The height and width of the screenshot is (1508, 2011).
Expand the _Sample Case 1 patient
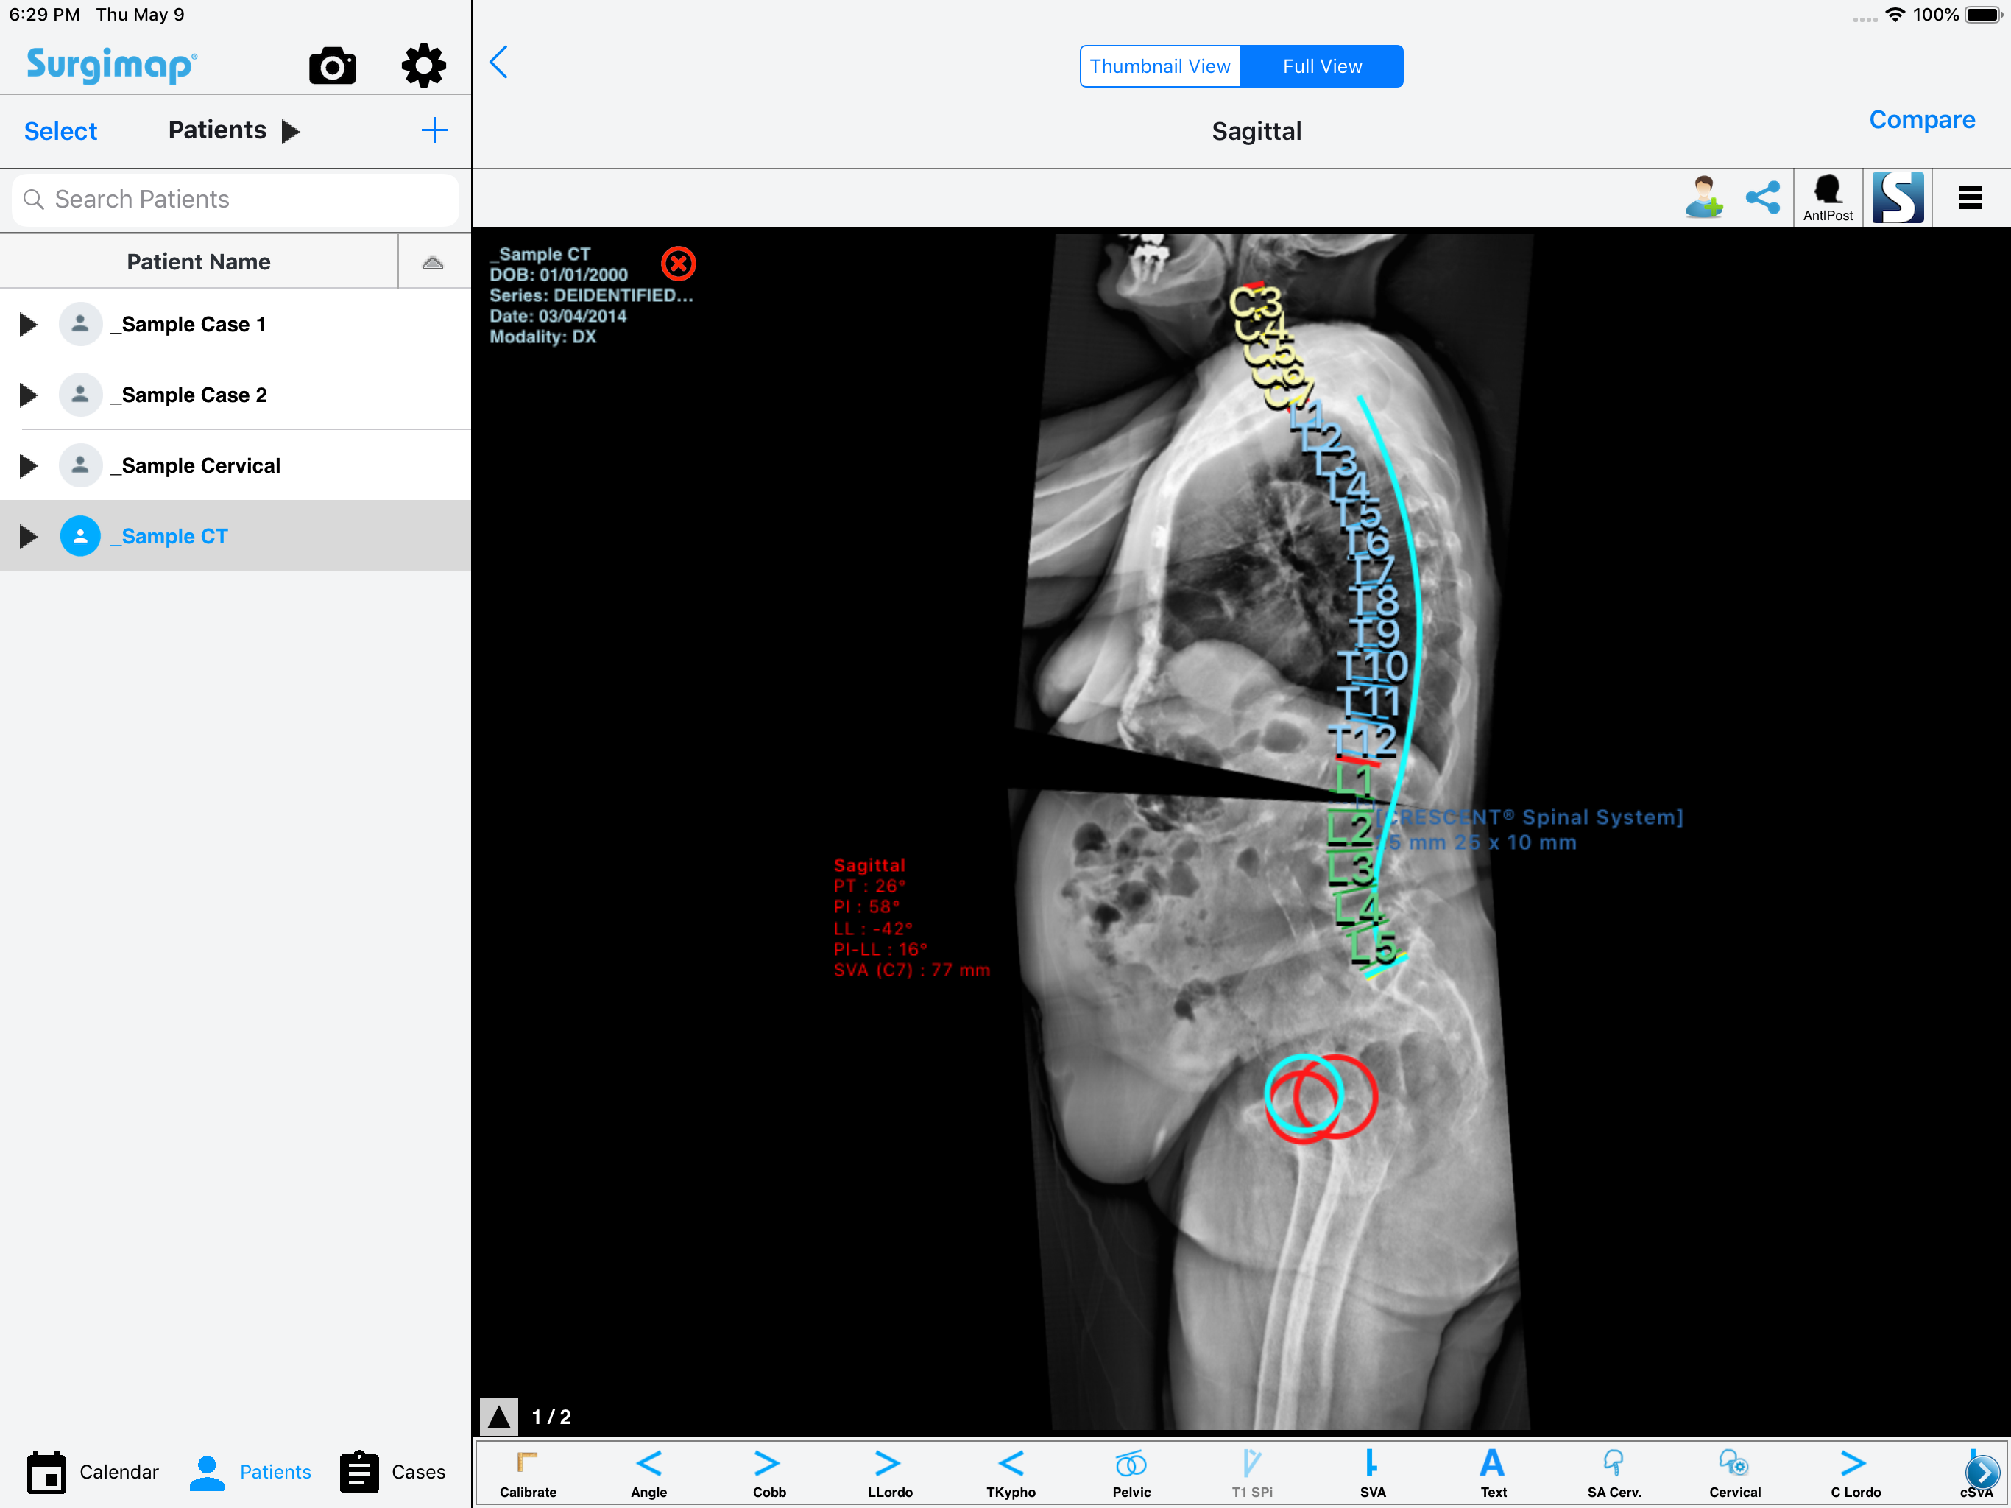(28, 325)
